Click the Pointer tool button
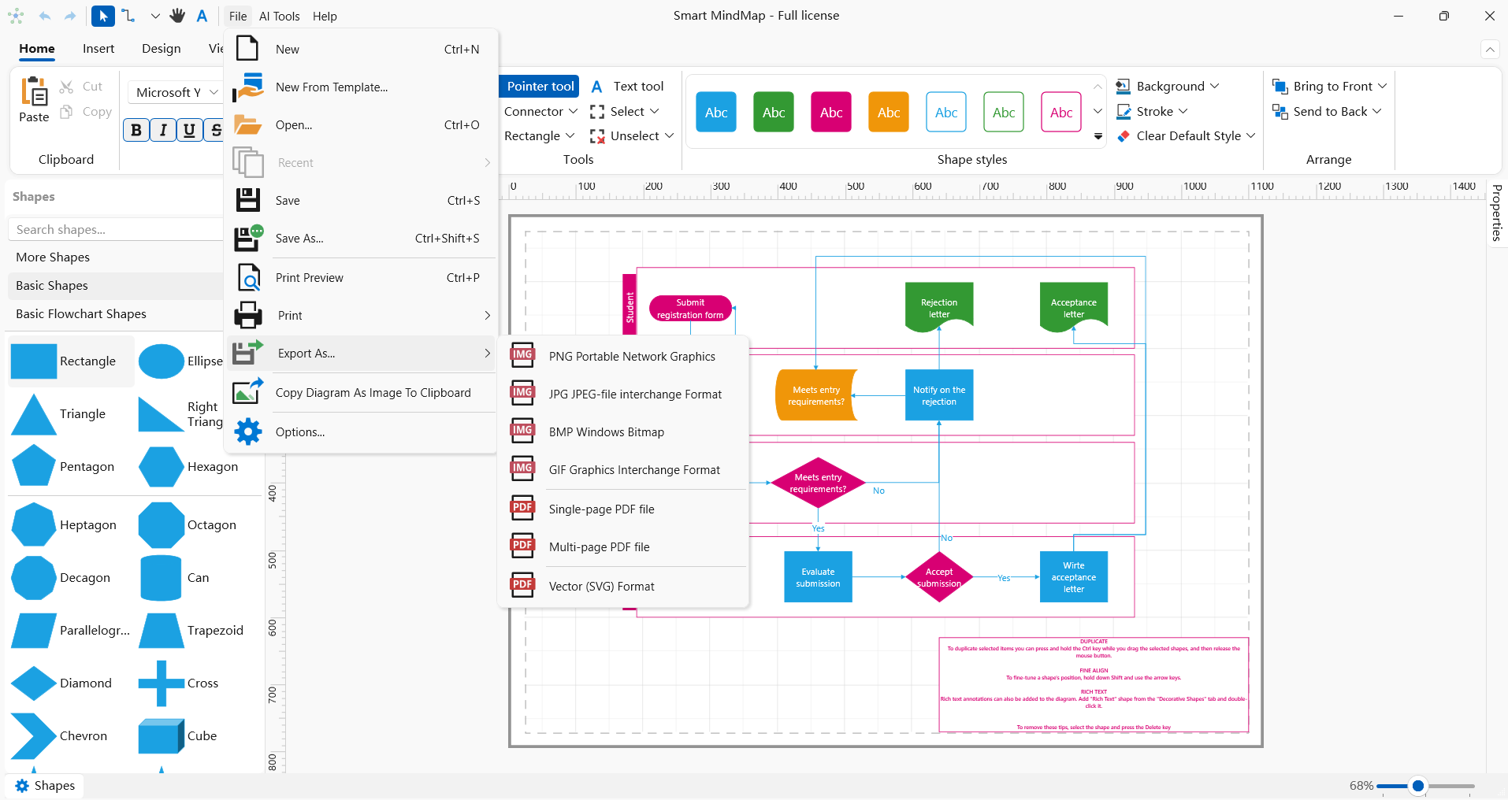1508x800 pixels. coord(540,86)
